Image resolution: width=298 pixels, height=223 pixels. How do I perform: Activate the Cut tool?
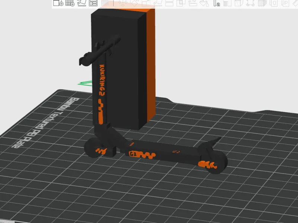point(169,3)
